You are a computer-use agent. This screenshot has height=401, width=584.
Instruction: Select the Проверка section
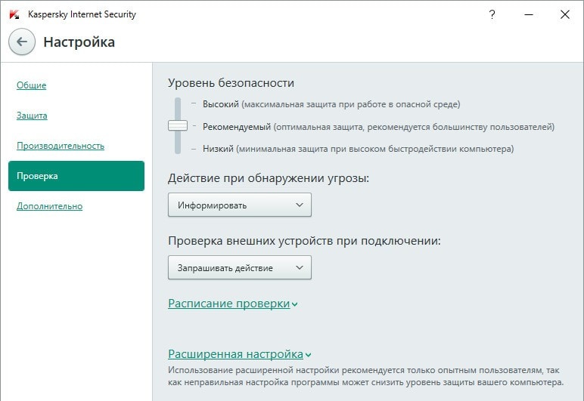[76, 176]
